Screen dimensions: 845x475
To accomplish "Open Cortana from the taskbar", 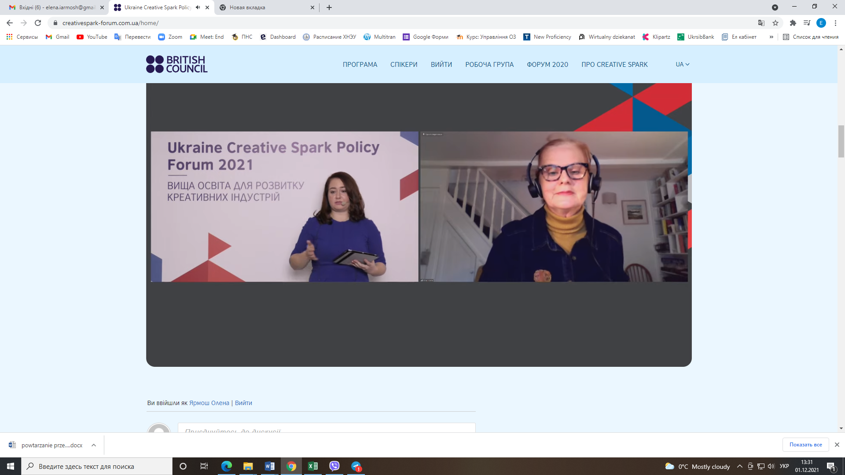I will click(x=183, y=466).
